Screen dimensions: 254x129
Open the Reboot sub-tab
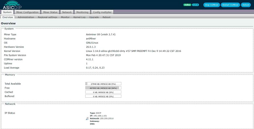[107, 17]
